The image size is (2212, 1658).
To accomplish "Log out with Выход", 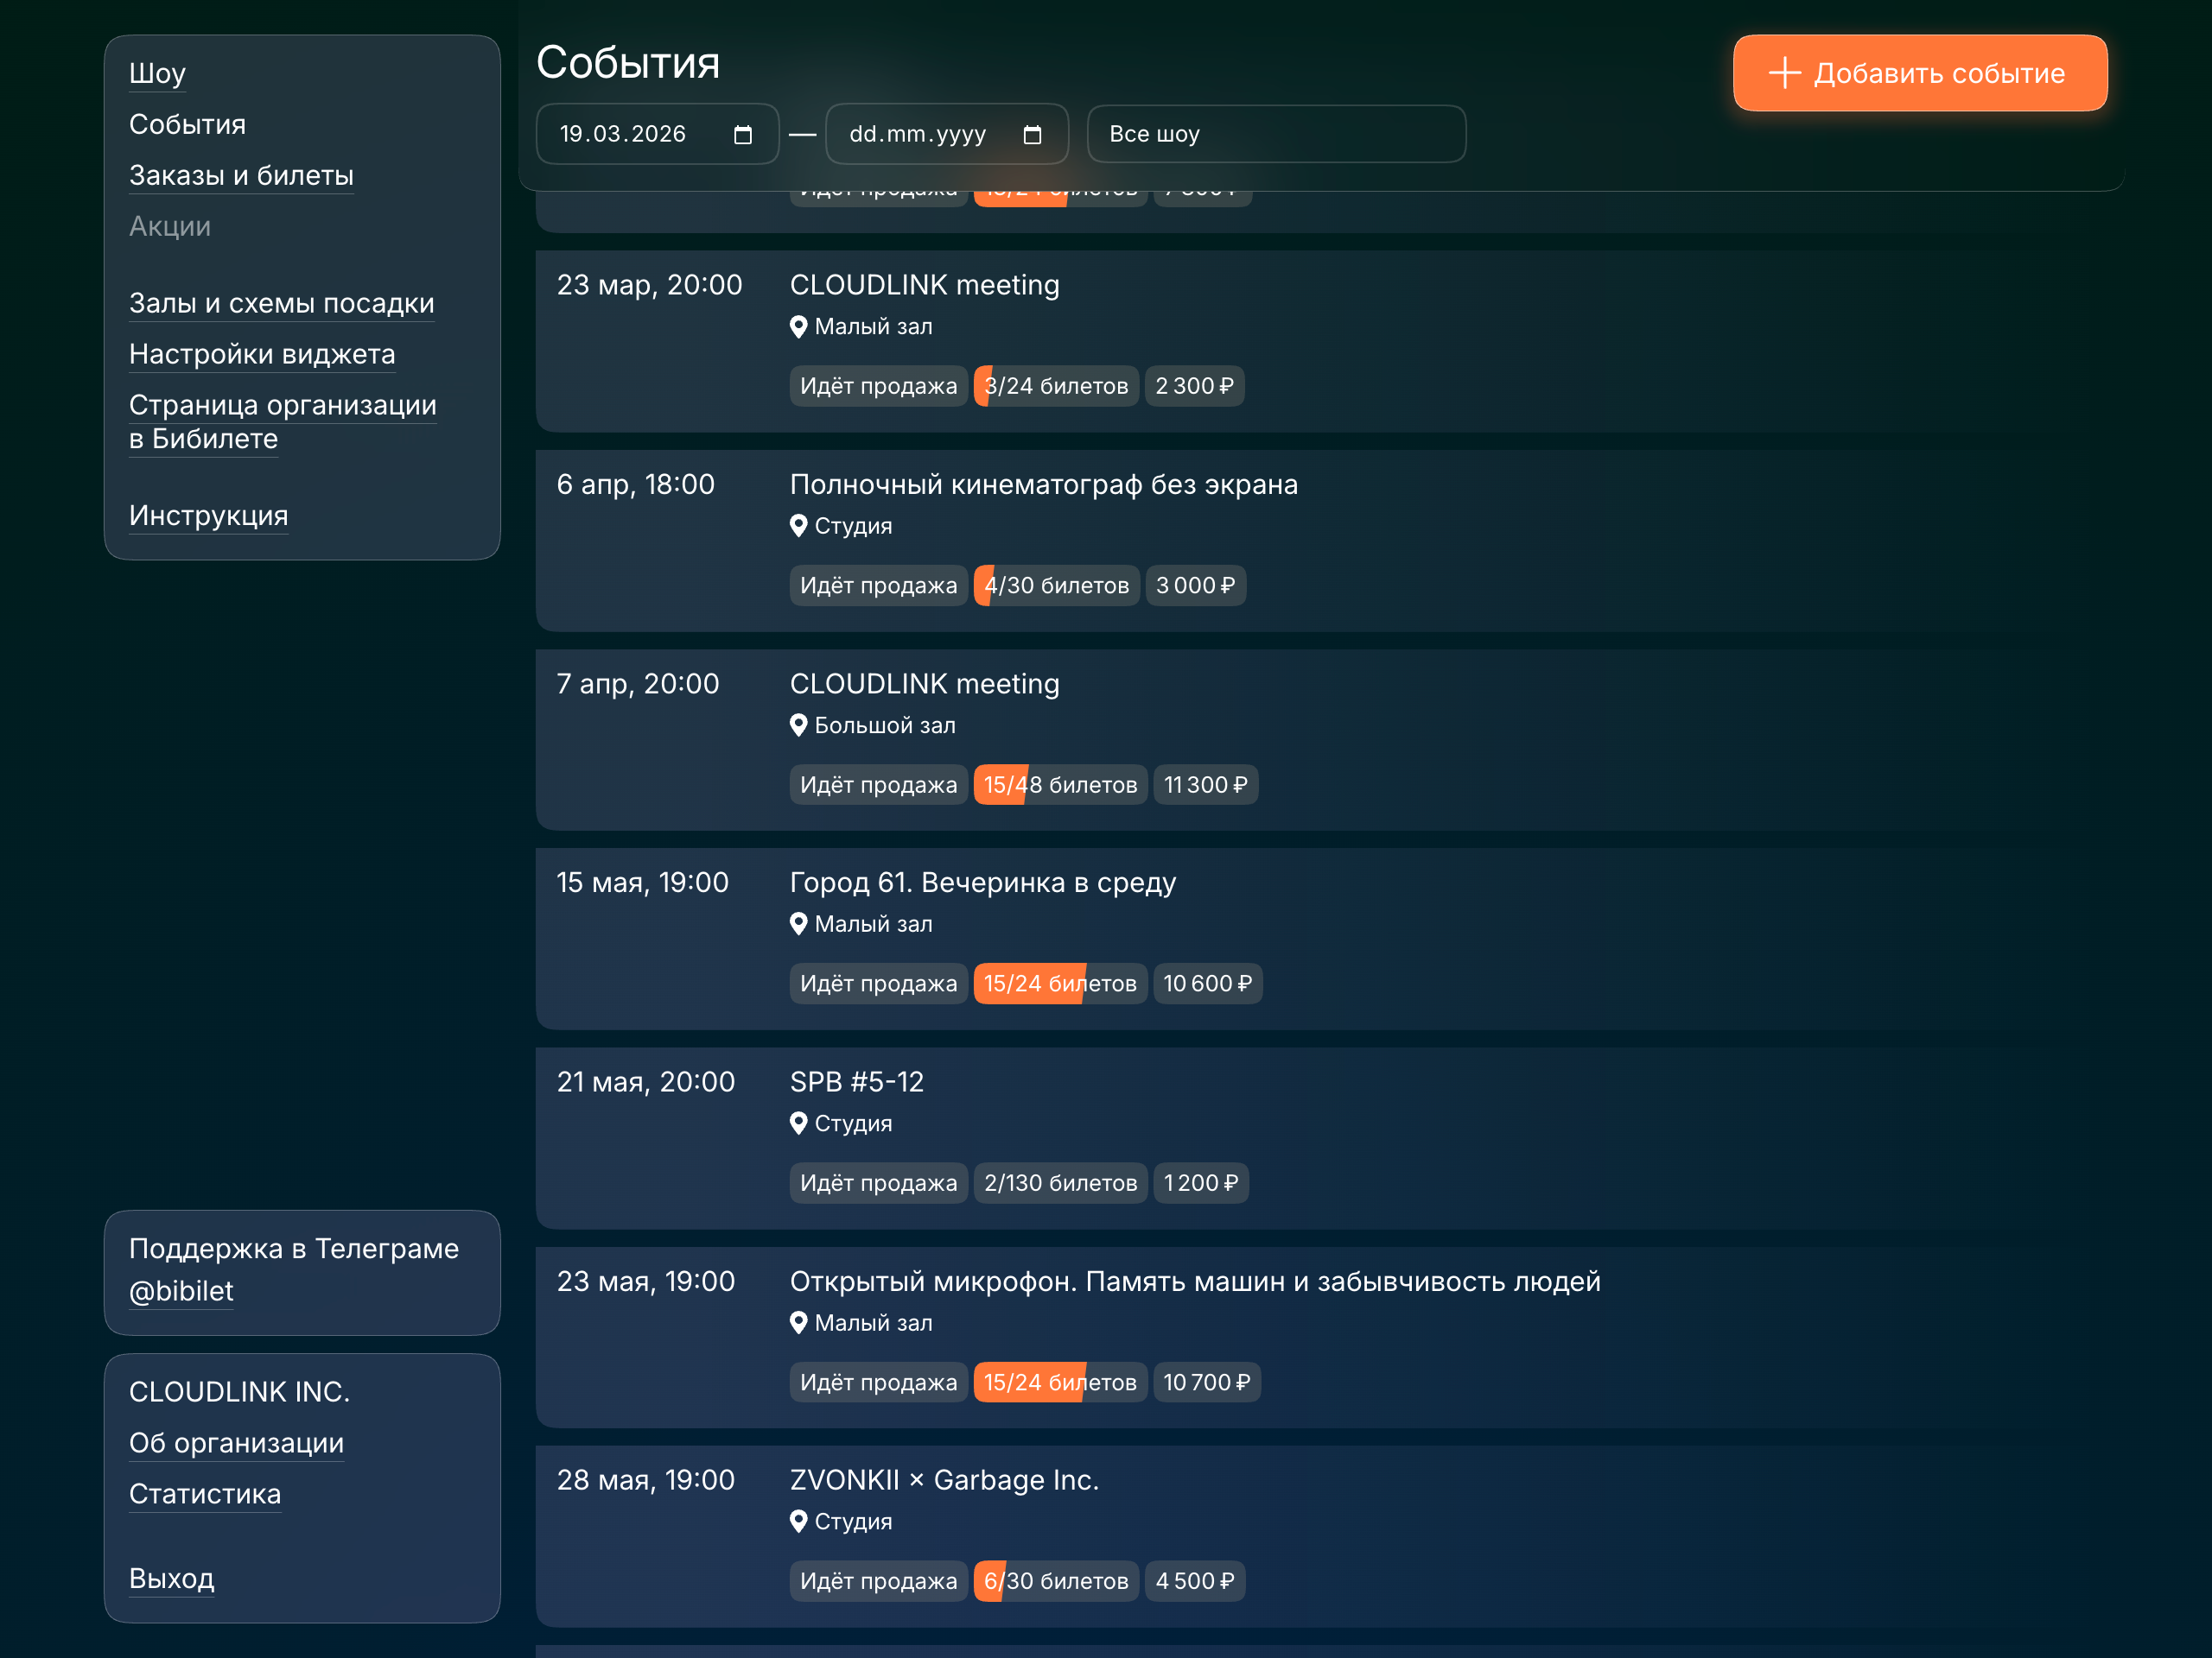I will pos(171,1578).
